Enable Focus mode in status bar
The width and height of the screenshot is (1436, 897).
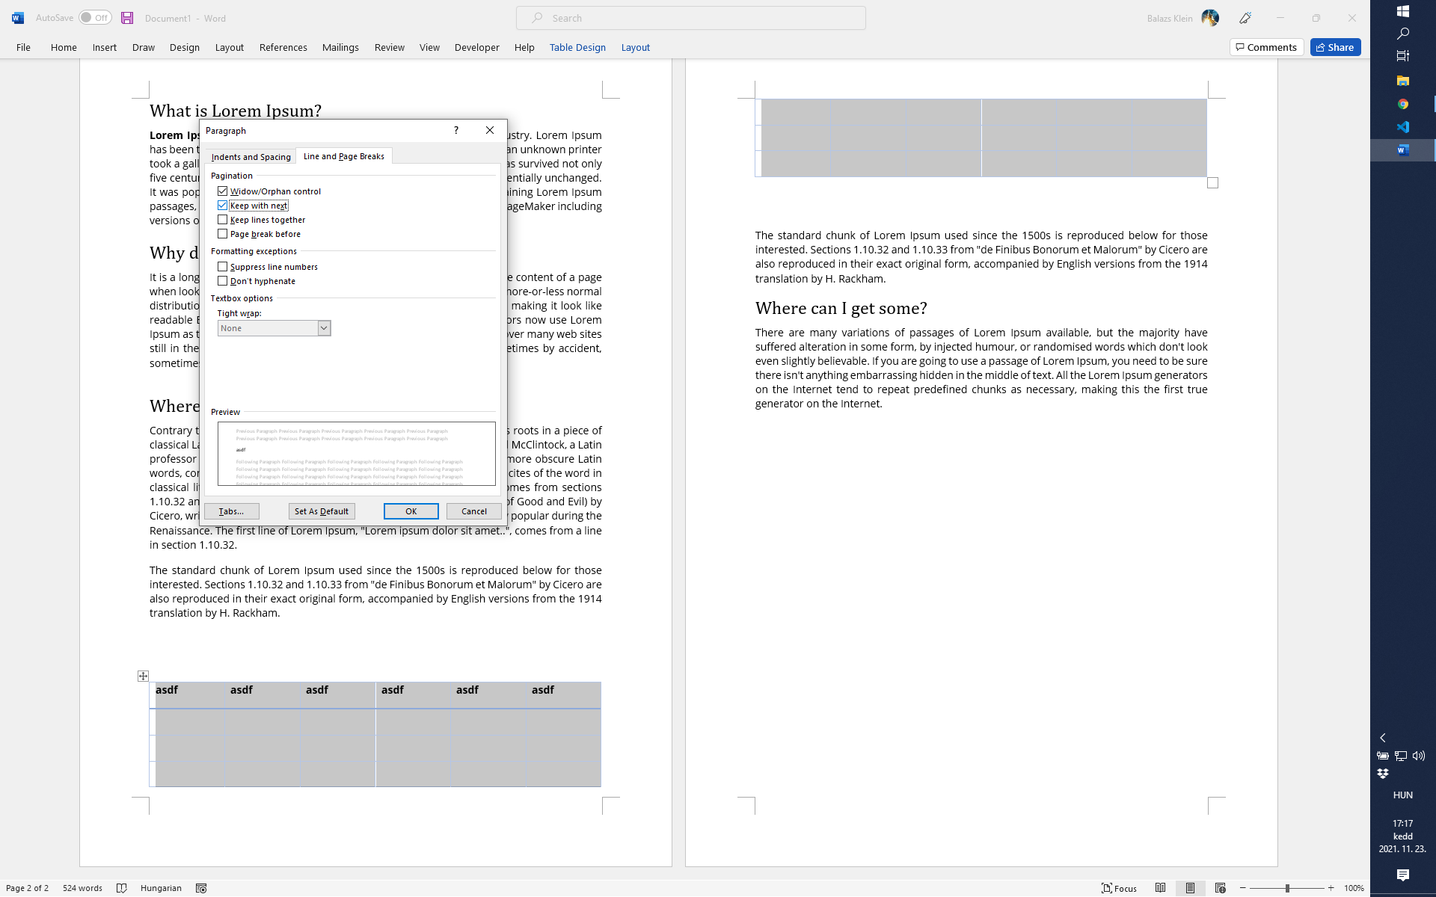(1120, 888)
